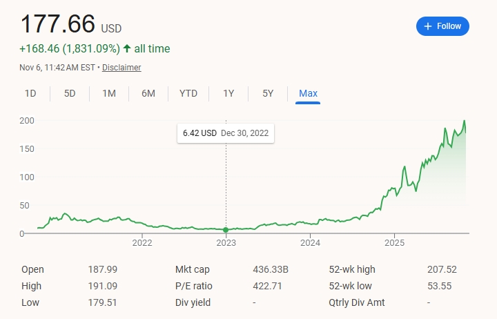Viewport: 497px width, 319px height.
Task: Choose the 1Y time range
Action: [x=228, y=93]
